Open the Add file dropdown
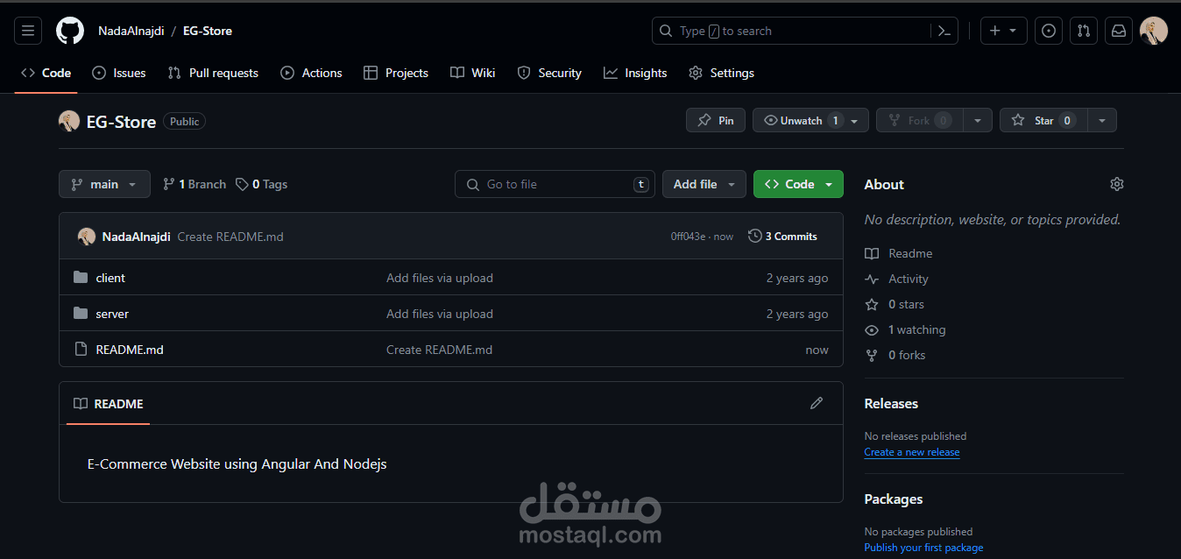The height and width of the screenshot is (559, 1181). 704,184
